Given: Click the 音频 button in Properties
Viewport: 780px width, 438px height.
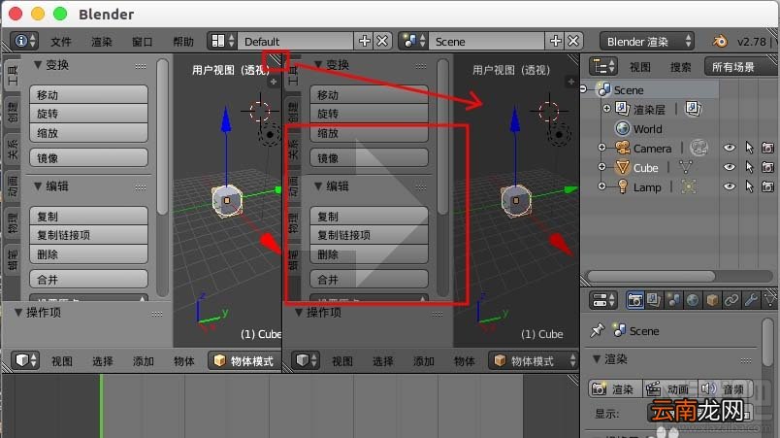Looking at the screenshot, I should tap(725, 388).
